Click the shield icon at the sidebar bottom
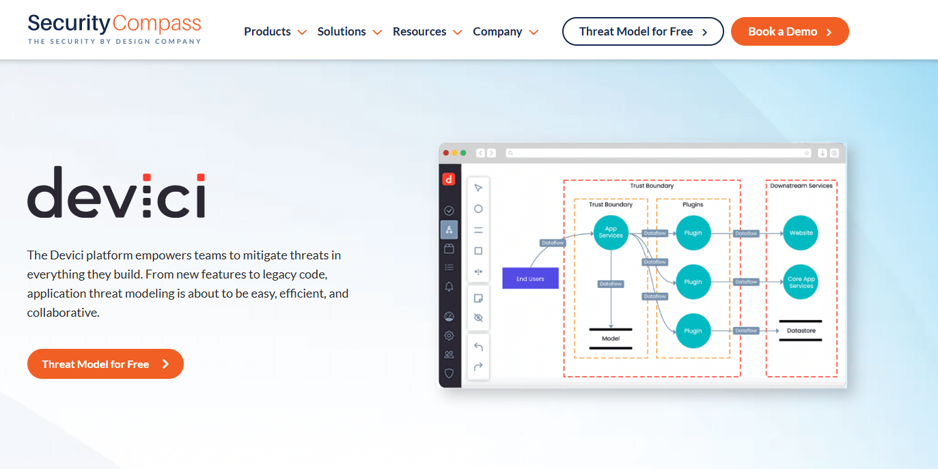The width and height of the screenshot is (938, 469). coord(450,374)
